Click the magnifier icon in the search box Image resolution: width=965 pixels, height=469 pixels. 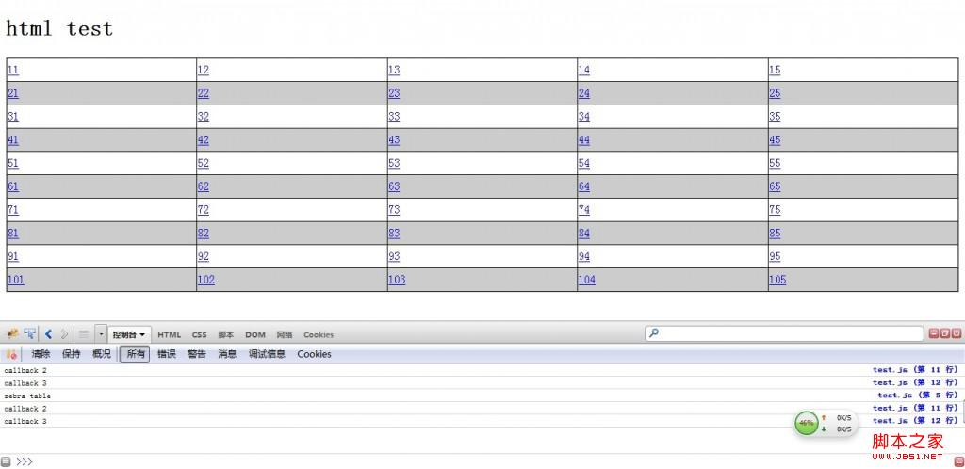[654, 333]
